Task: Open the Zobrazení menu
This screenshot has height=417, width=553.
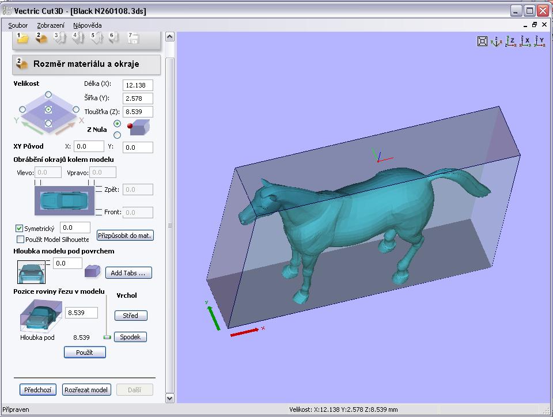Action: pos(50,25)
